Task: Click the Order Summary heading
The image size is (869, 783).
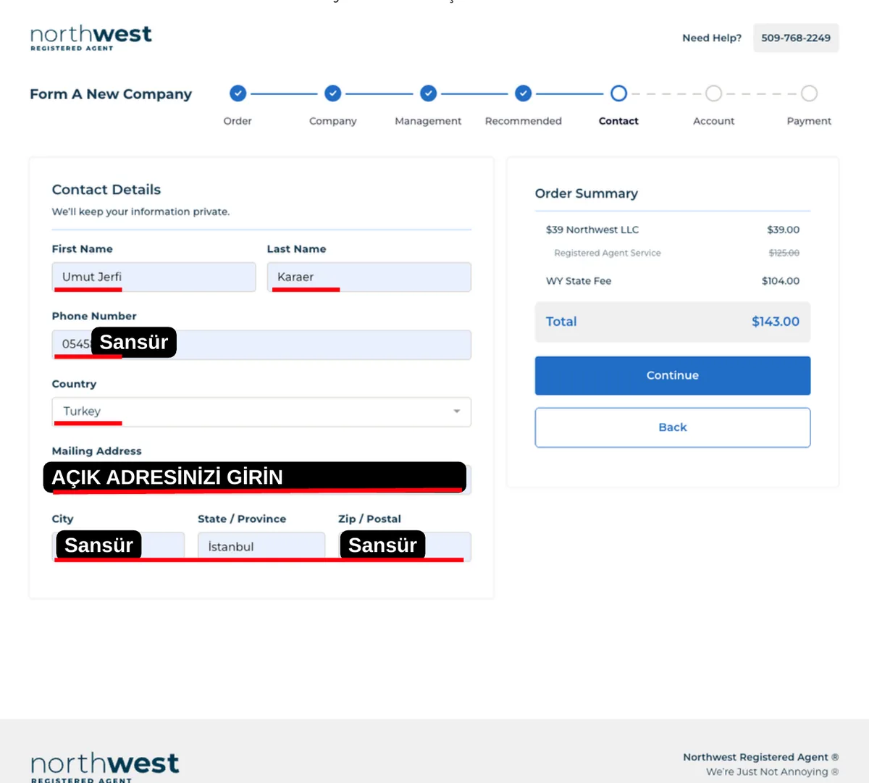Action: point(587,193)
